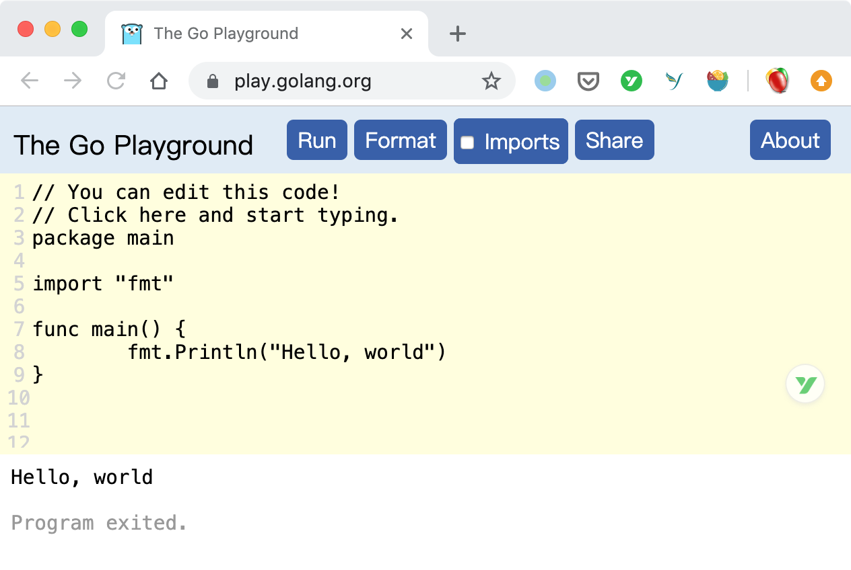Click the light blue circle extension icon
Screen dimensions: 851x570
coord(545,81)
